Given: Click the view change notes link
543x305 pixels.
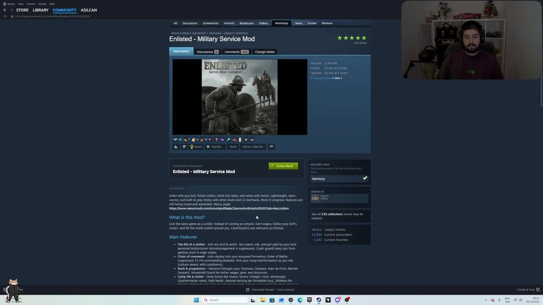Looking at the screenshot, I should click(337, 78).
